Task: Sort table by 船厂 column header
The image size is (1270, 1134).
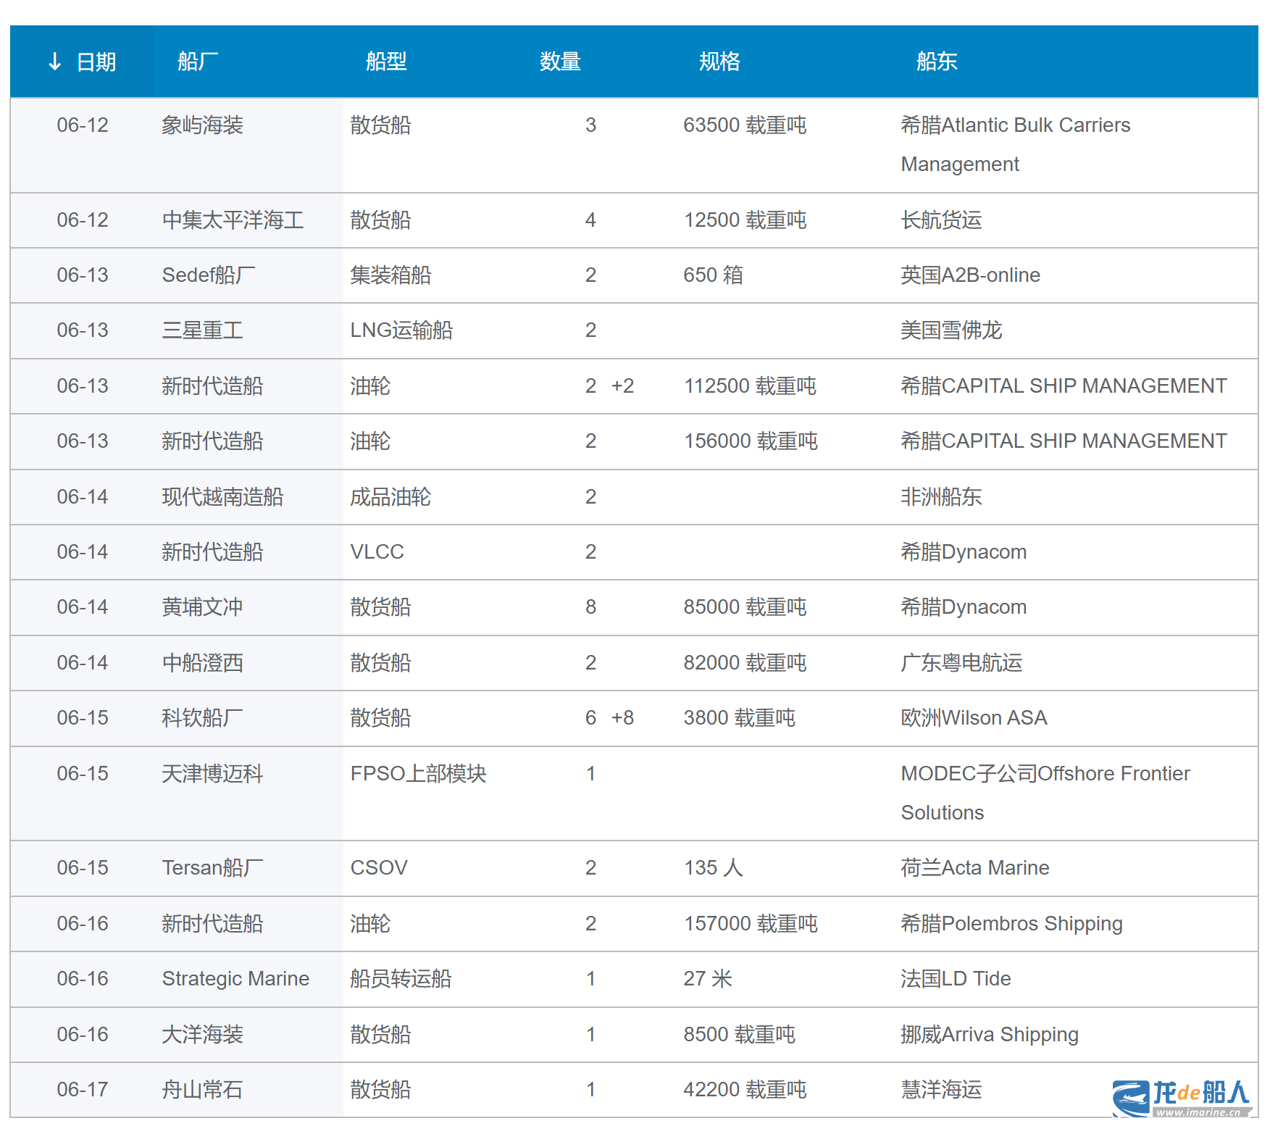Action: click(x=198, y=62)
